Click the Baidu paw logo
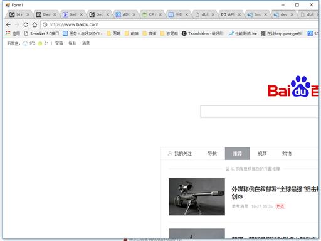Screen dimensions: 321x241 pos(300,87)
